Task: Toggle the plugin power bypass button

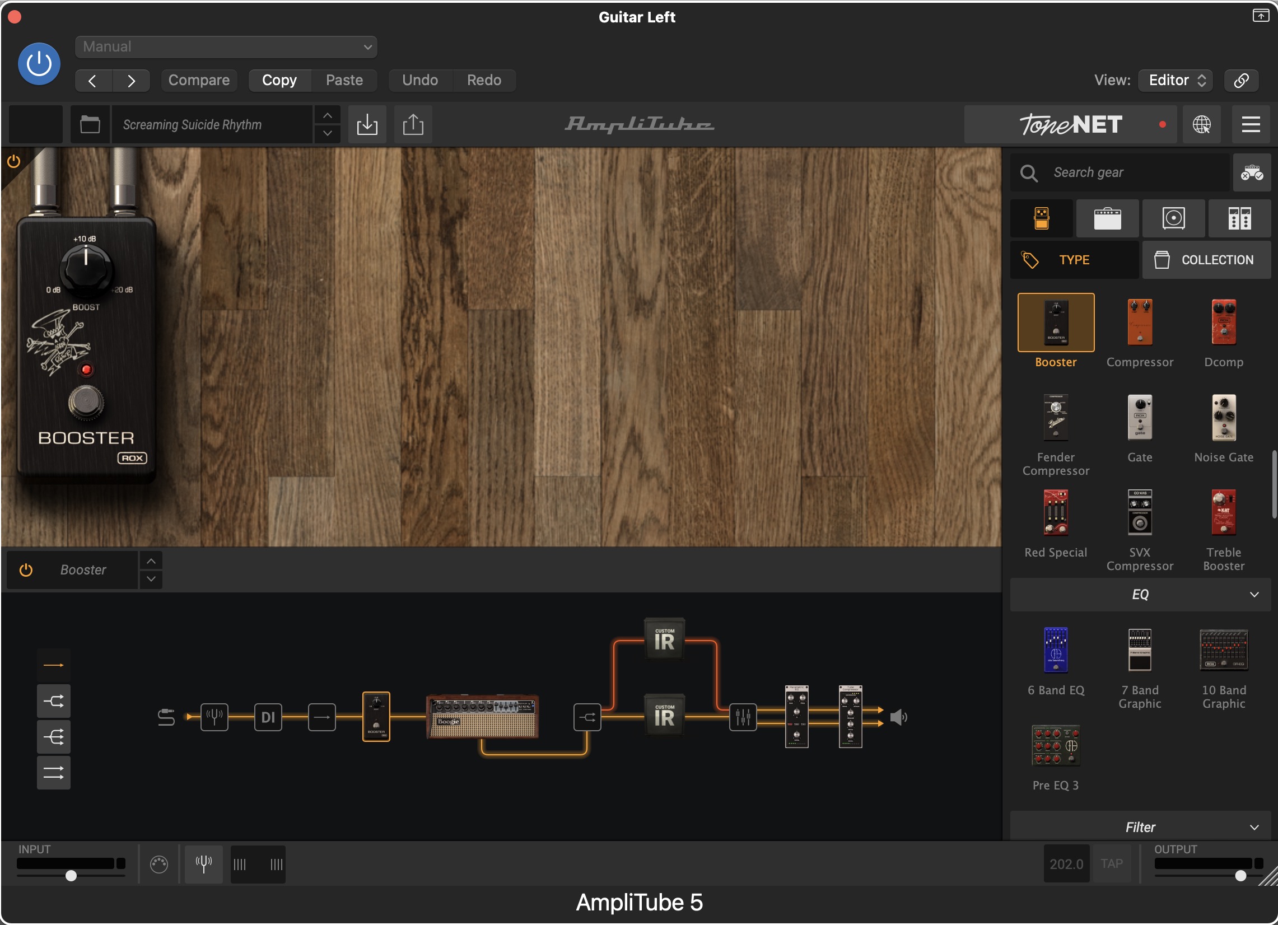Action: click(x=39, y=64)
